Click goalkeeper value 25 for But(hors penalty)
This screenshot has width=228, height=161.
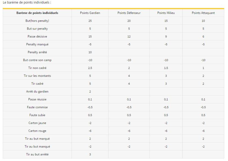90,21
